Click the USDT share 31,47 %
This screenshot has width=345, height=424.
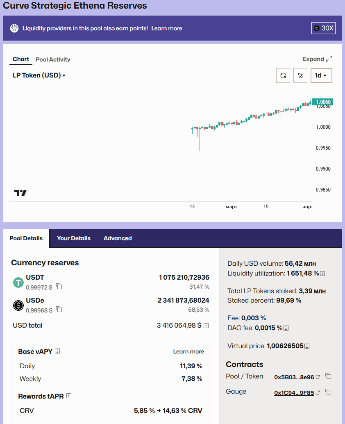tap(200, 287)
